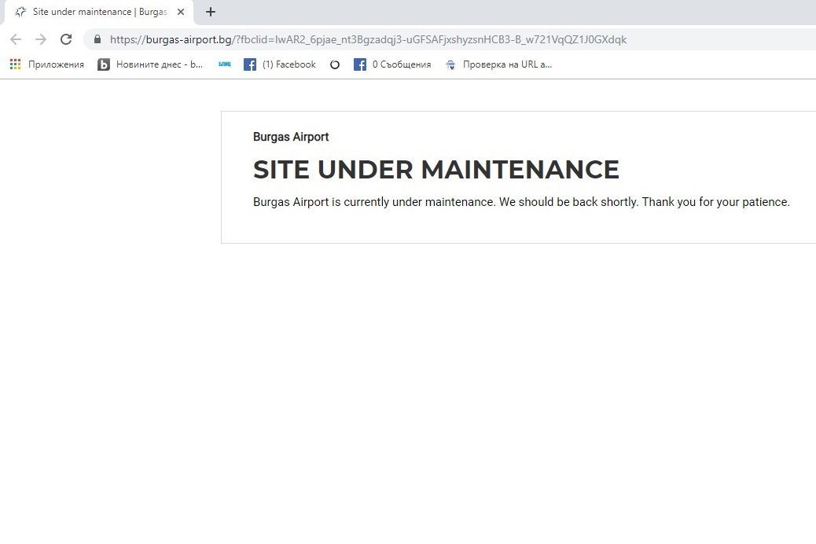Click the SITE UNDER MAINTENANCE heading
The image size is (816, 544).
[x=436, y=170]
